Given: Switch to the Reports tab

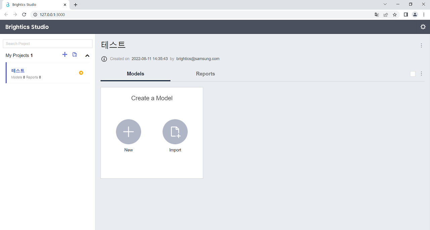Looking at the screenshot, I should (205, 74).
